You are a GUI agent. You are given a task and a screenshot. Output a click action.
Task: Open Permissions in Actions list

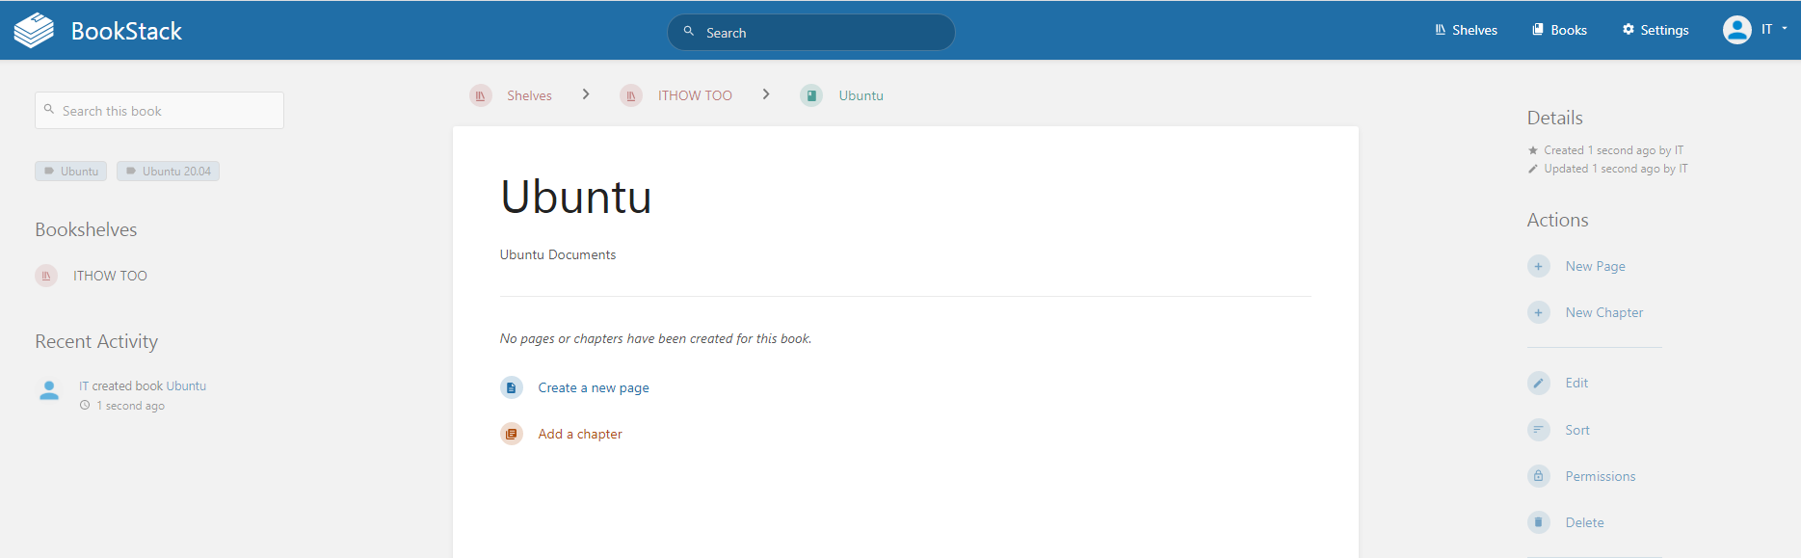1601,476
